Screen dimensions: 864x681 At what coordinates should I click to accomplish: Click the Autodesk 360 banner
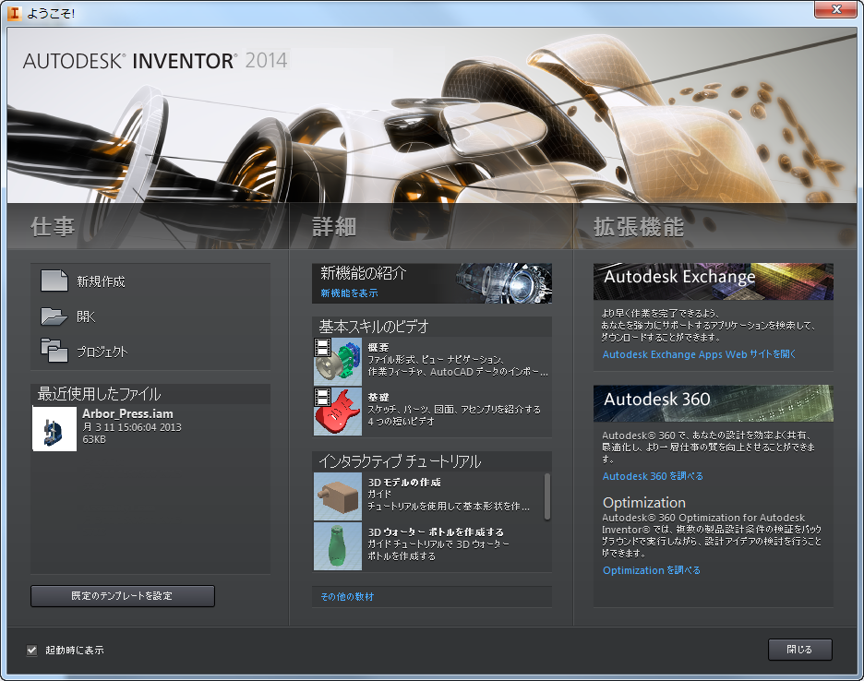click(x=713, y=402)
